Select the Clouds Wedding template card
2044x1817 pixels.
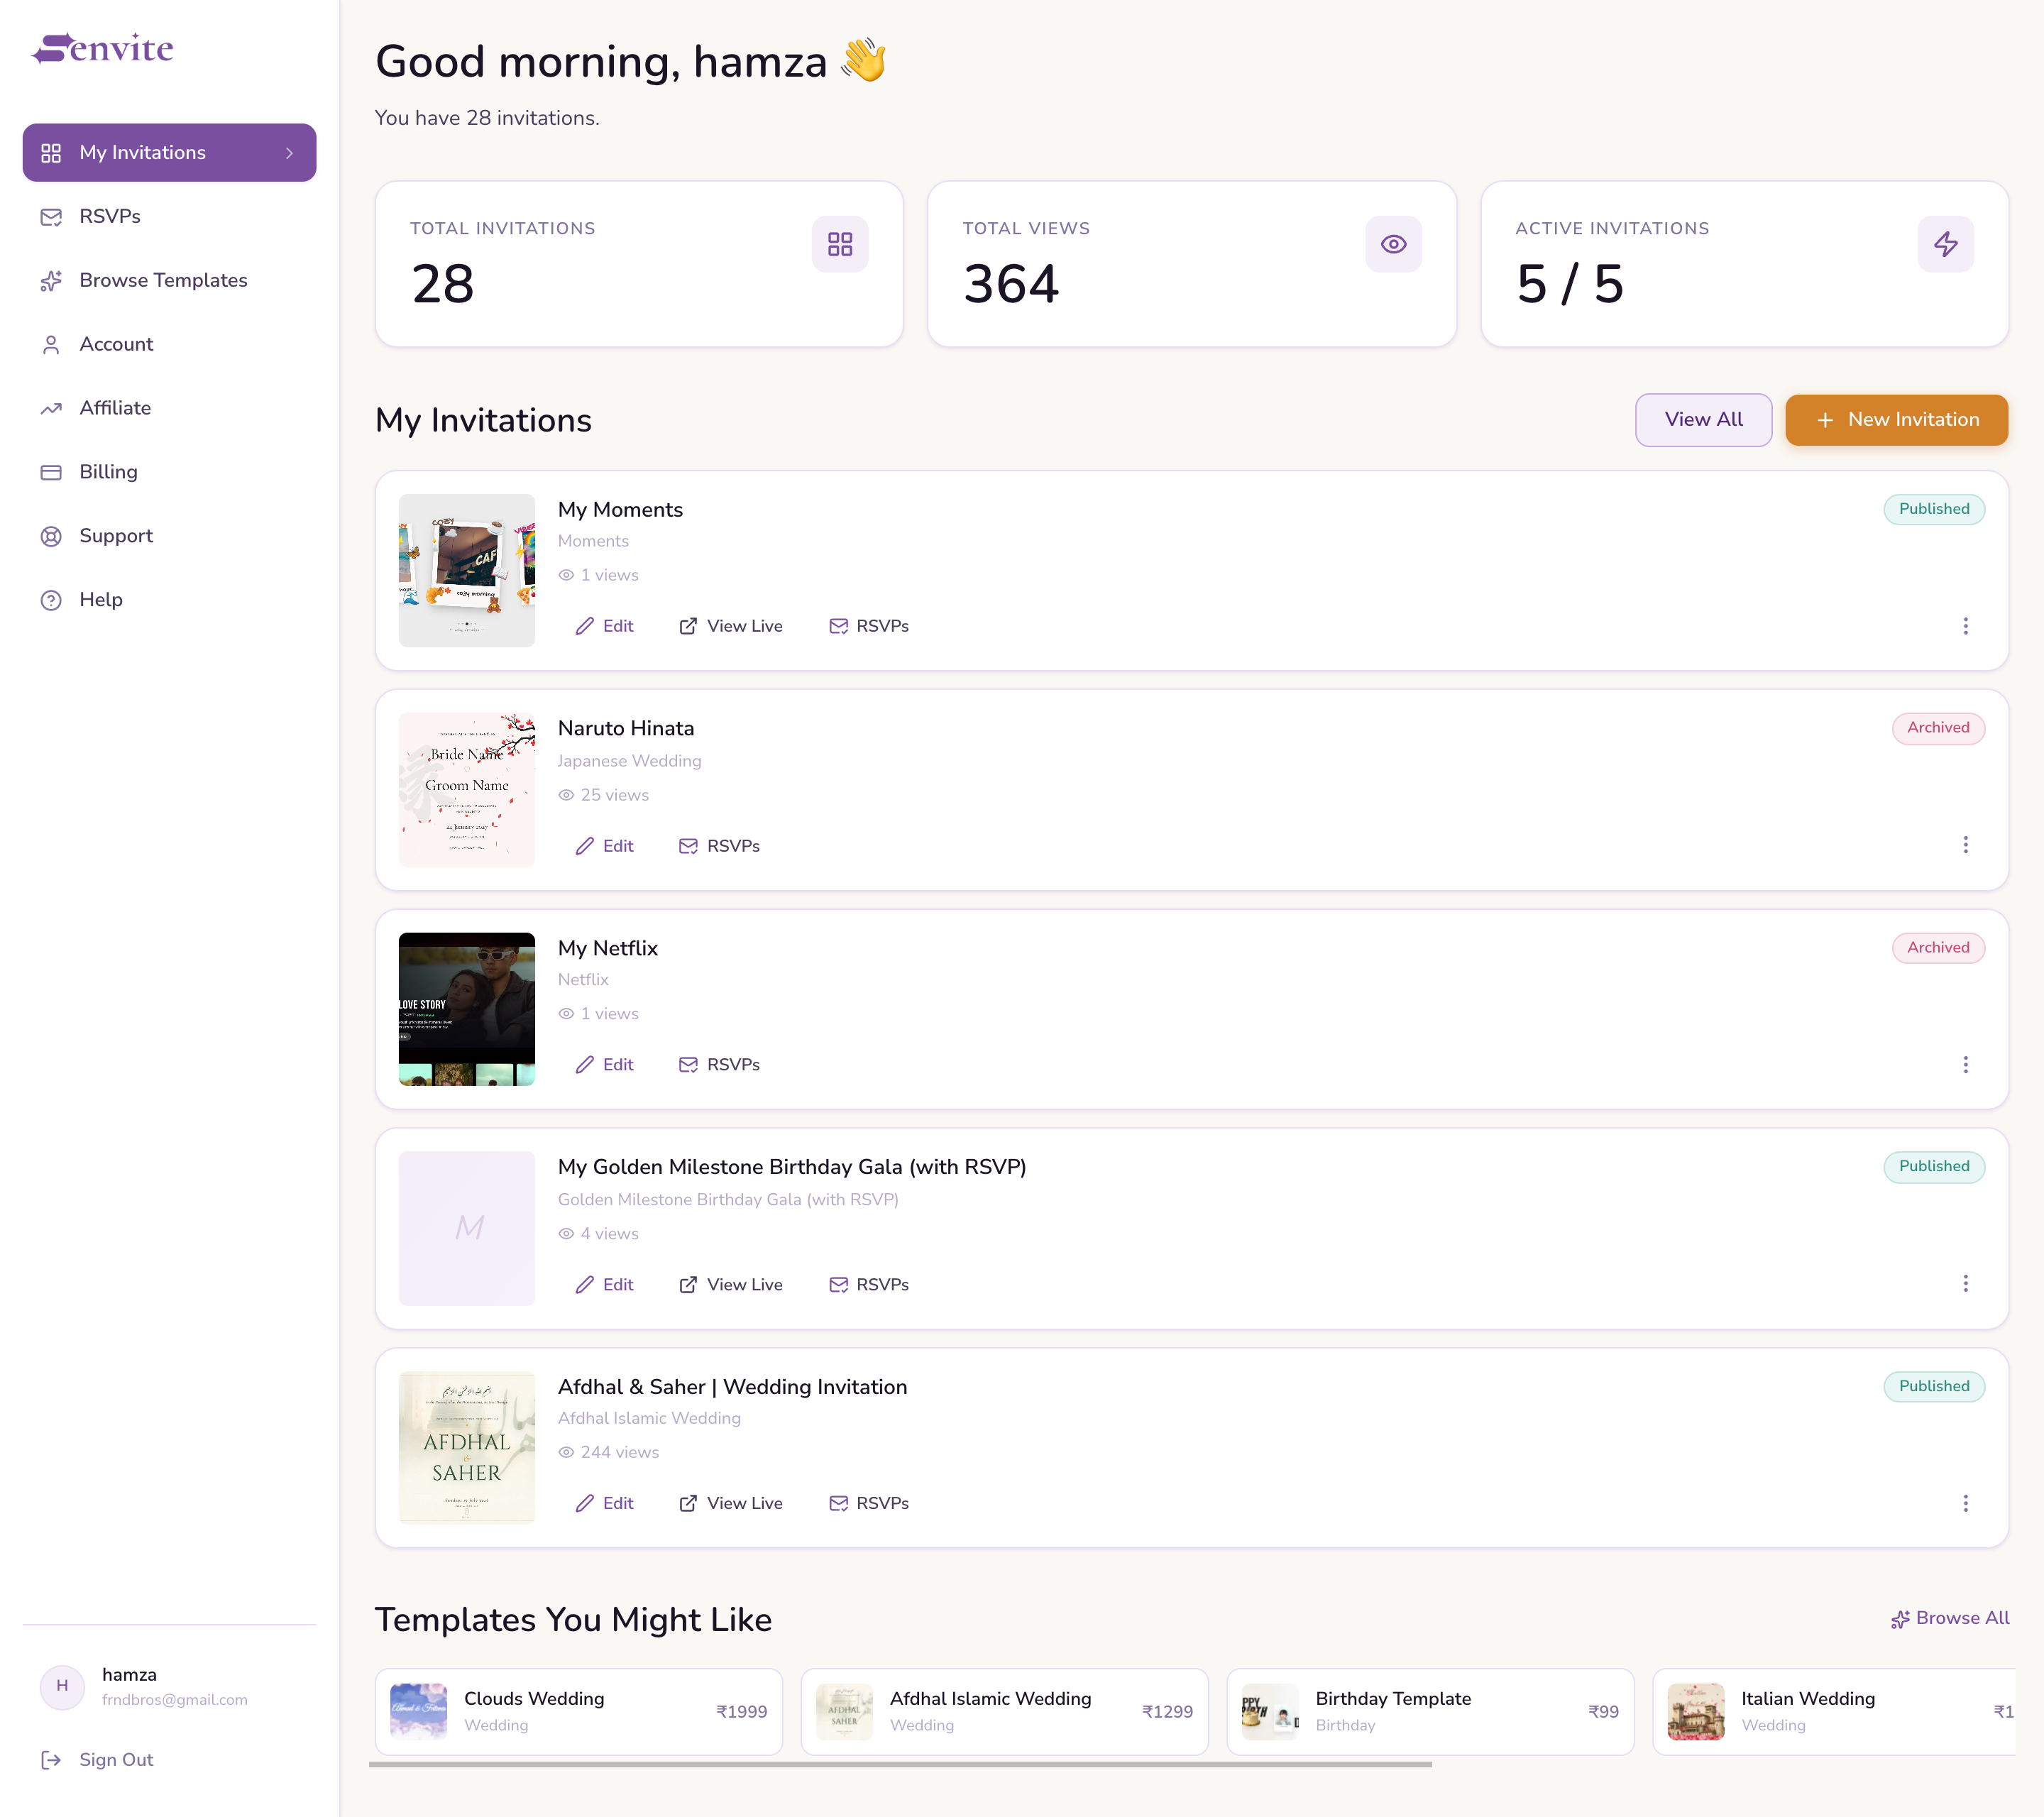(x=579, y=1712)
